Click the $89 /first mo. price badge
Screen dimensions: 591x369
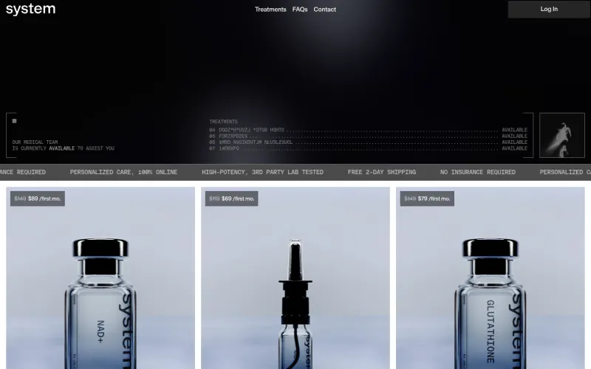38,199
